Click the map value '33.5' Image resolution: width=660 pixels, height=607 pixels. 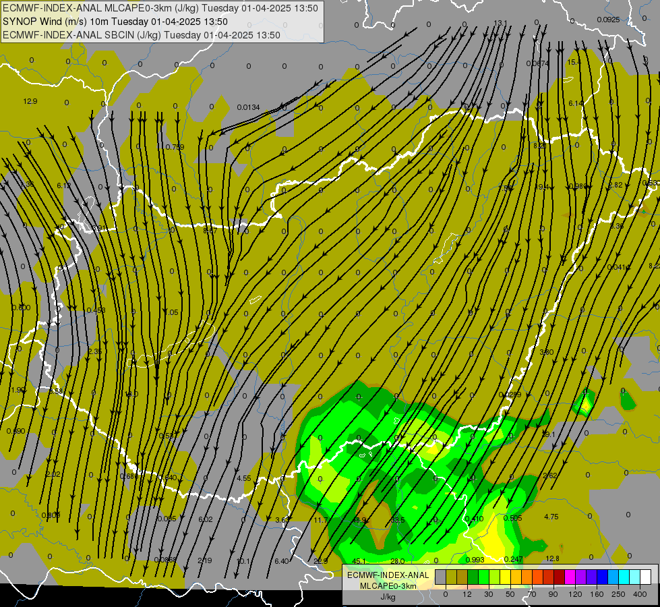tap(397, 520)
